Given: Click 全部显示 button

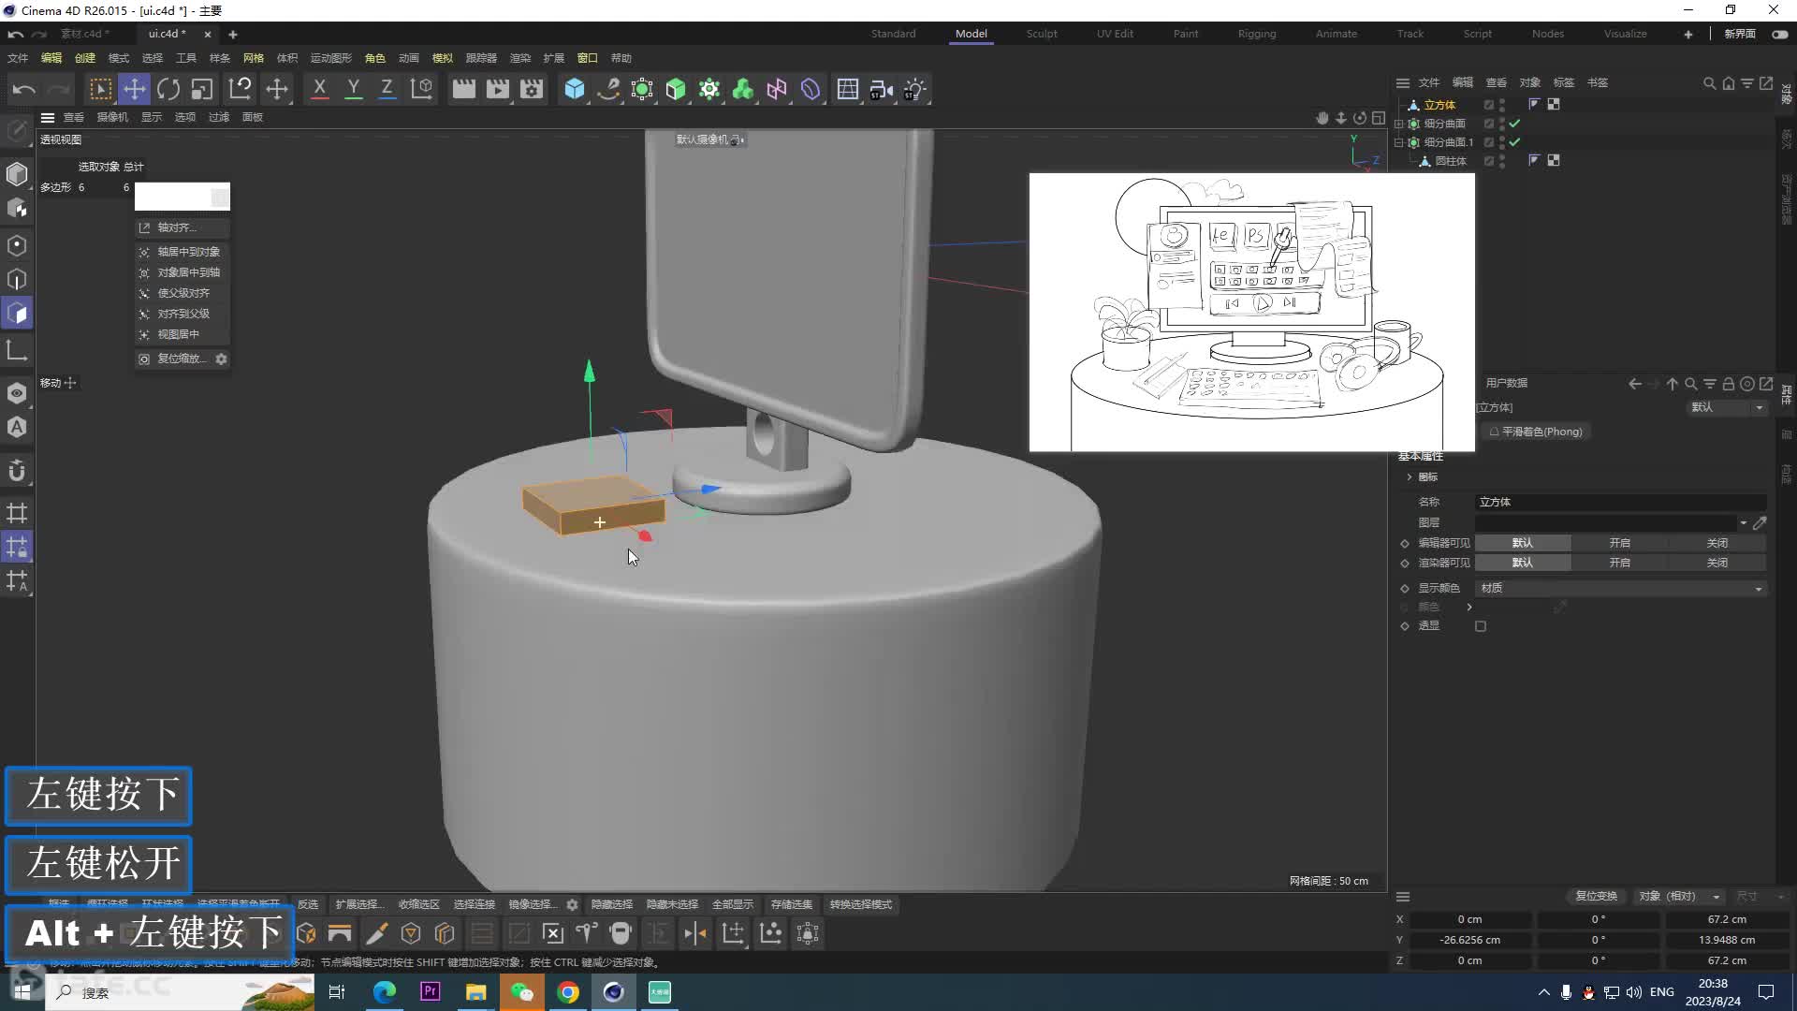Looking at the screenshot, I should [x=732, y=904].
